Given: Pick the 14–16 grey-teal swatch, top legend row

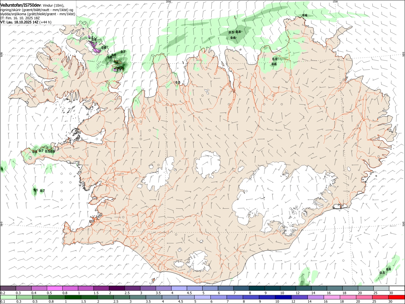Looking at the screenshot, I should (x=319, y=288).
